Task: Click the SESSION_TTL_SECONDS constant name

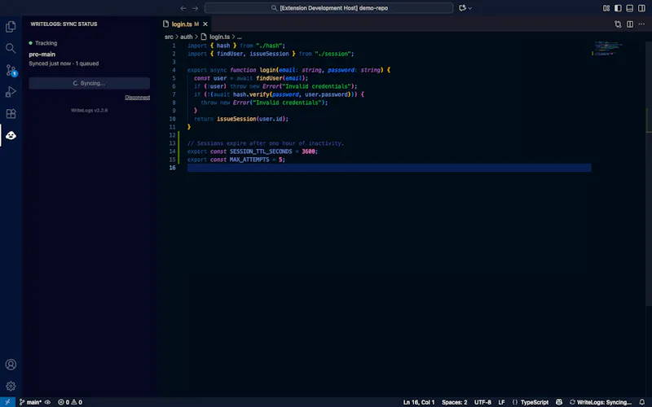Action: click(x=261, y=151)
